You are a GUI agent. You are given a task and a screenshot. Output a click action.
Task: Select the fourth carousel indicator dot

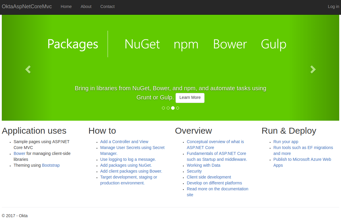pos(178,108)
